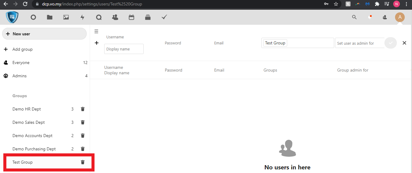Screen dimensions: 412x173
Task: Click the Display name input field
Action: 124,49
